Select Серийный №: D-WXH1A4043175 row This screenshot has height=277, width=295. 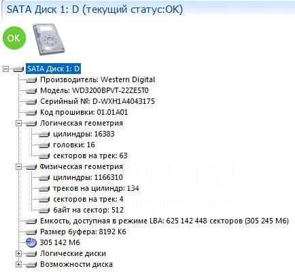tap(97, 101)
